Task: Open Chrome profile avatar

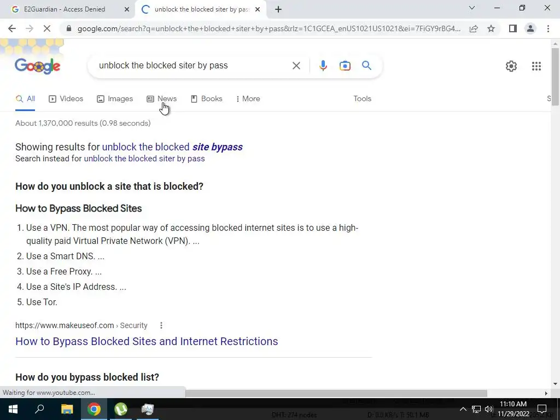Action: pyautogui.click(x=530, y=28)
